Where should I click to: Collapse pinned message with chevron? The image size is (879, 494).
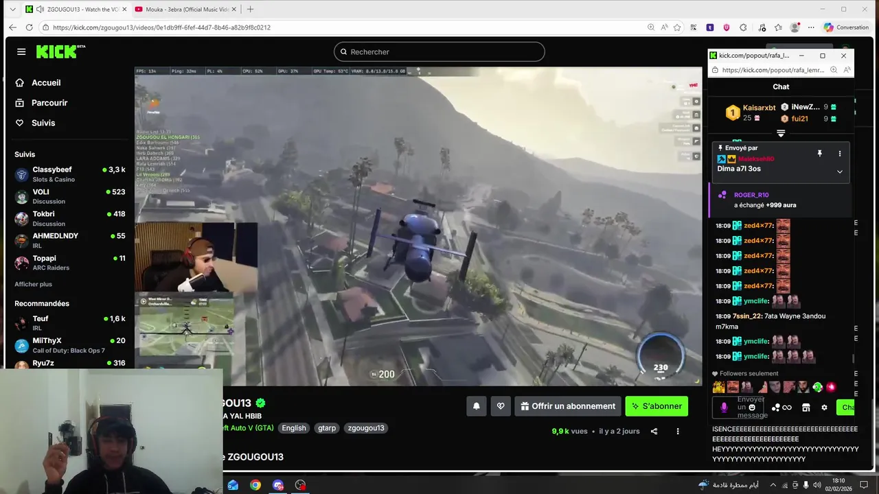pos(839,172)
